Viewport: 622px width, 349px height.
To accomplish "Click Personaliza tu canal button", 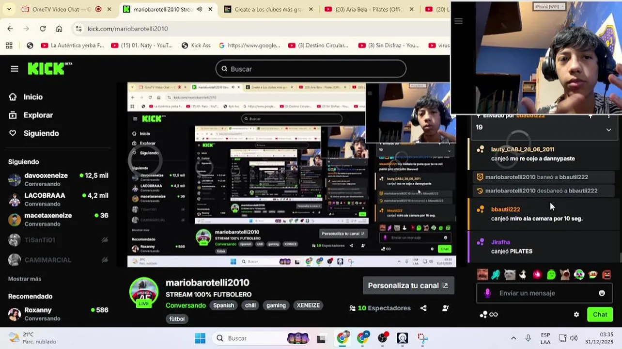I will pyautogui.click(x=408, y=286).
